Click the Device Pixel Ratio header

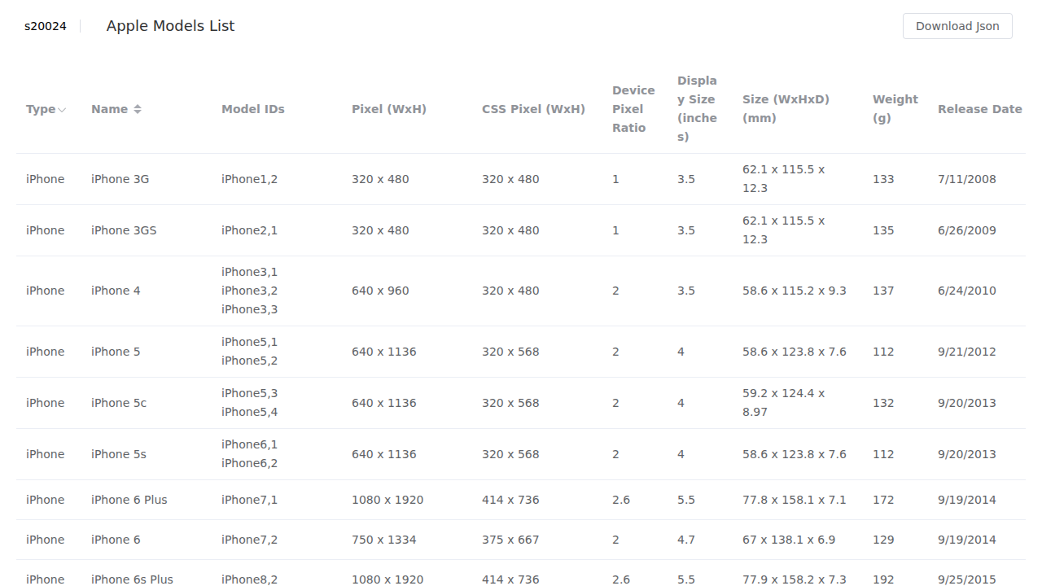[x=633, y=109]
